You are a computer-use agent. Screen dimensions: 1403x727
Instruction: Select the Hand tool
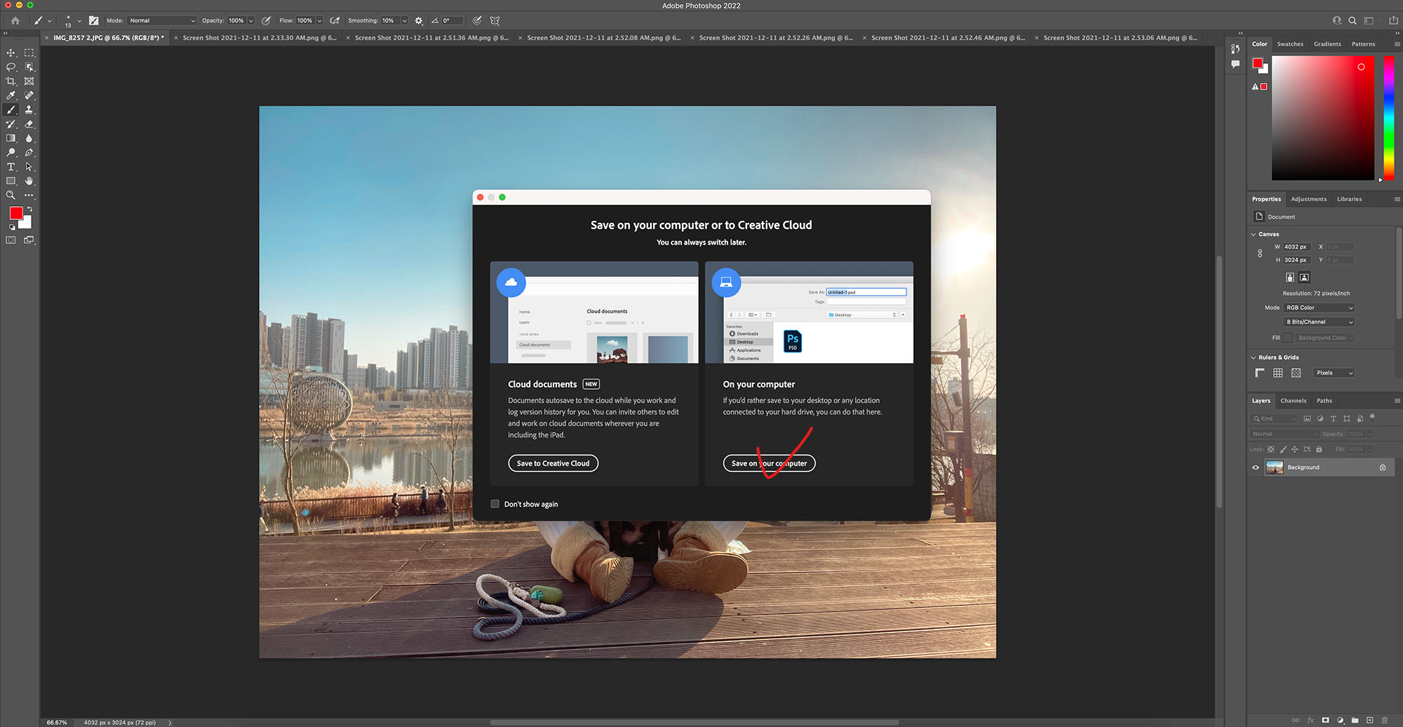(29, 181)
